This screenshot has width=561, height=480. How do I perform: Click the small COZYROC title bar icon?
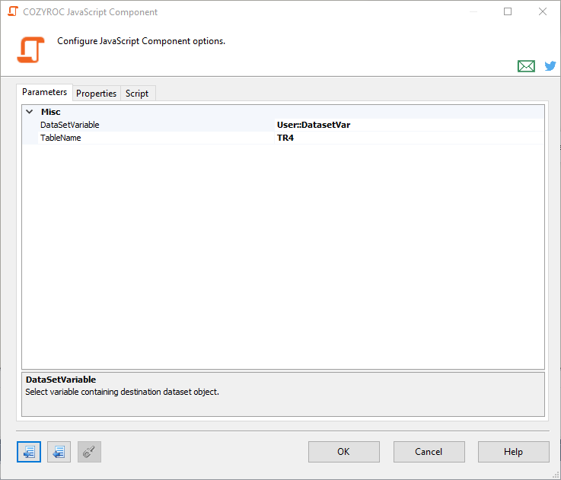pyautogui.click(x=13, y=11)
